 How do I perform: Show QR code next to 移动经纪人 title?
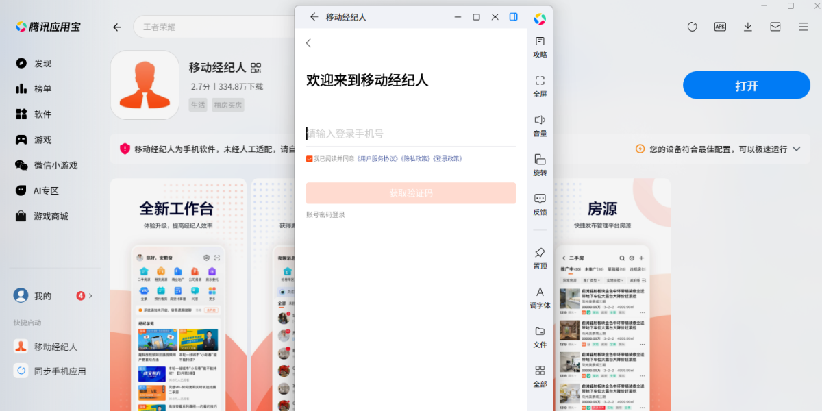(x=256, y=68)
